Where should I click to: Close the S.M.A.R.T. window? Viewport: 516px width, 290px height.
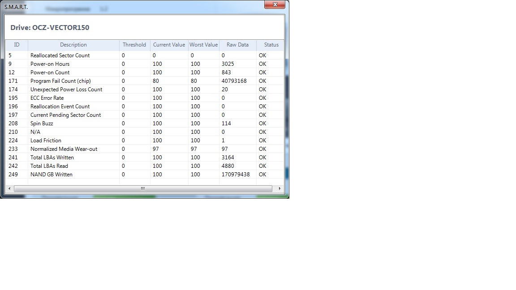click(x=275, y=4)
